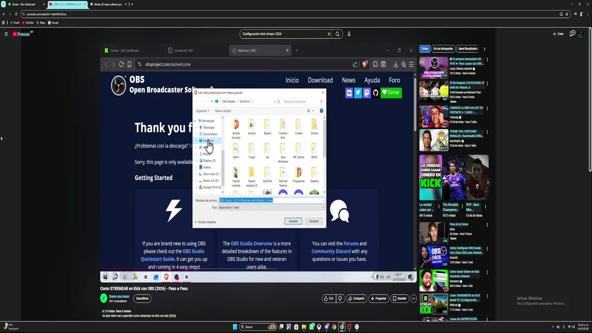This screenshot has height=333, width=592.
Task: Open options menu for Para mi yo futuro
Action: coord(487,225)
